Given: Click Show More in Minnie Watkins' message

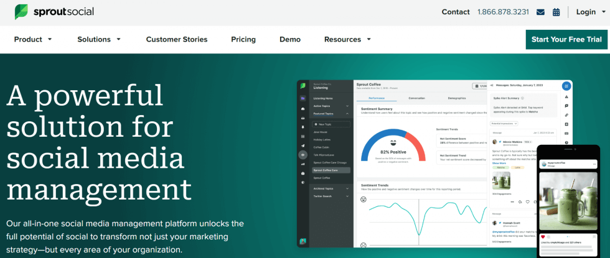Looking at the screenshot, I should coord(499,163).
